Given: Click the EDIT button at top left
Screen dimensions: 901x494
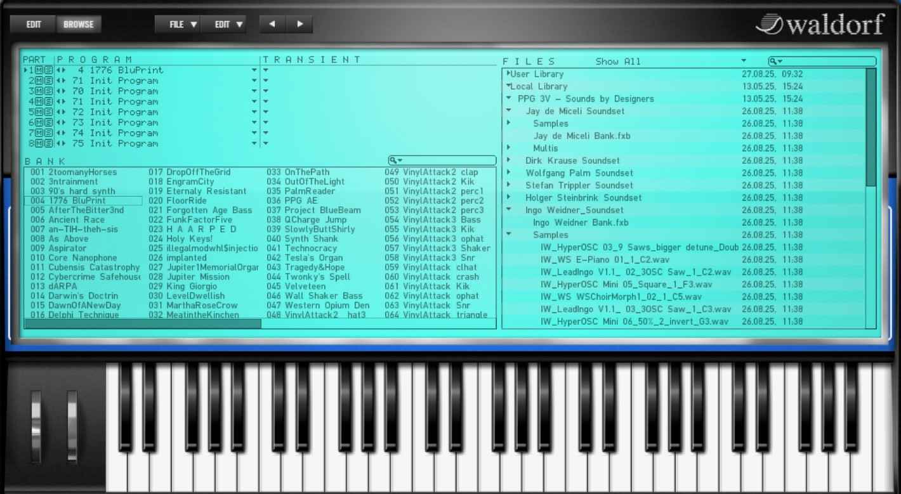Looking at the screenshot, I should pos(33,24).
